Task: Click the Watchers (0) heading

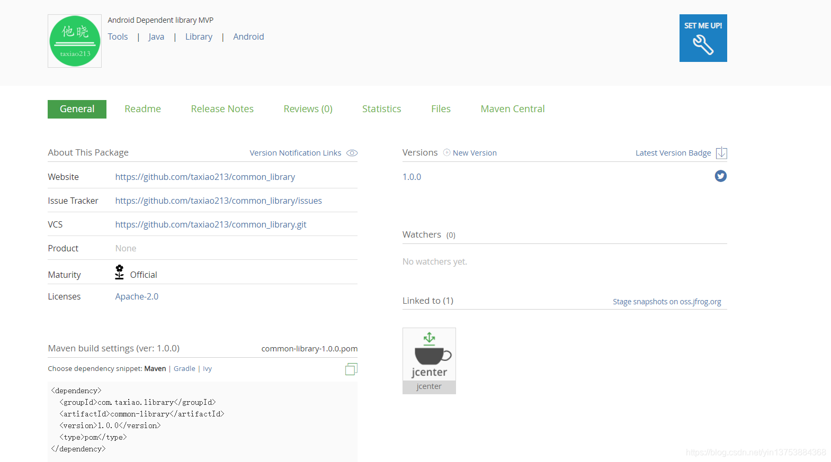Action: [429, 234]
